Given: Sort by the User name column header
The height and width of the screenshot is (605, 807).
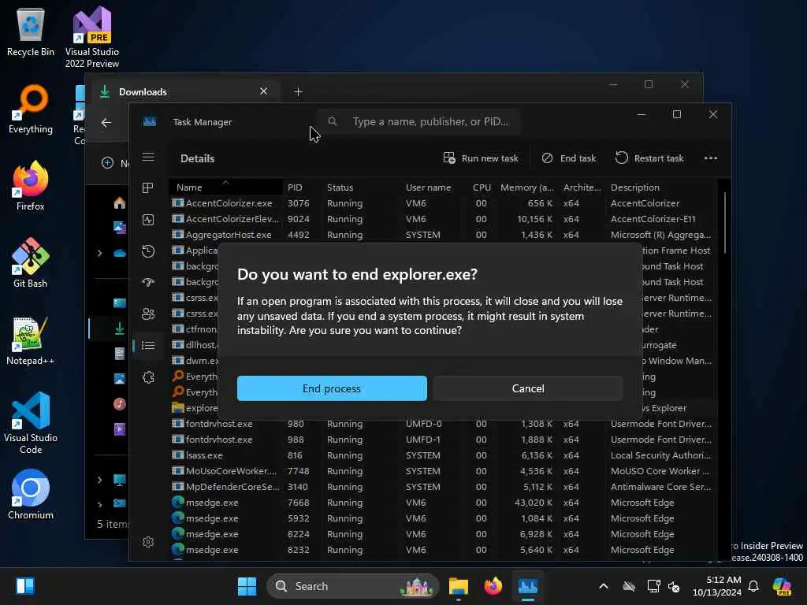Looking at the screenshot, I should click(x=435, y=187).
